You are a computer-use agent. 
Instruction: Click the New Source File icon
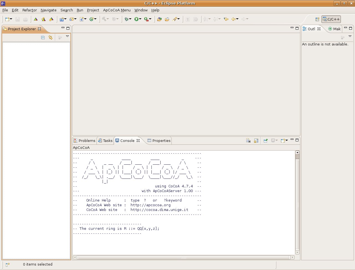tap(82, 19)
